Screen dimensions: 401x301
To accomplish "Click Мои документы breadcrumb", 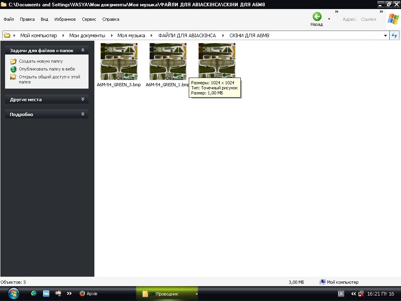I will point(87,35).
